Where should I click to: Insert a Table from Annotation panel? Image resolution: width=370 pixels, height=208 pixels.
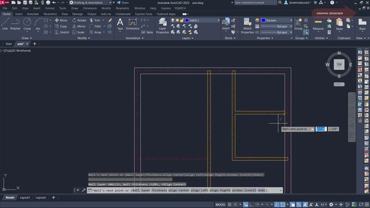pyautogui.click(x=147, y=32)
